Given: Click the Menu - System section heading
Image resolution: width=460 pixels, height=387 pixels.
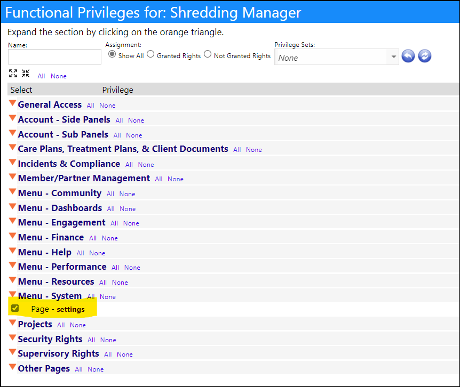Looking at the screenshot, I should click(x=50, y=296).
